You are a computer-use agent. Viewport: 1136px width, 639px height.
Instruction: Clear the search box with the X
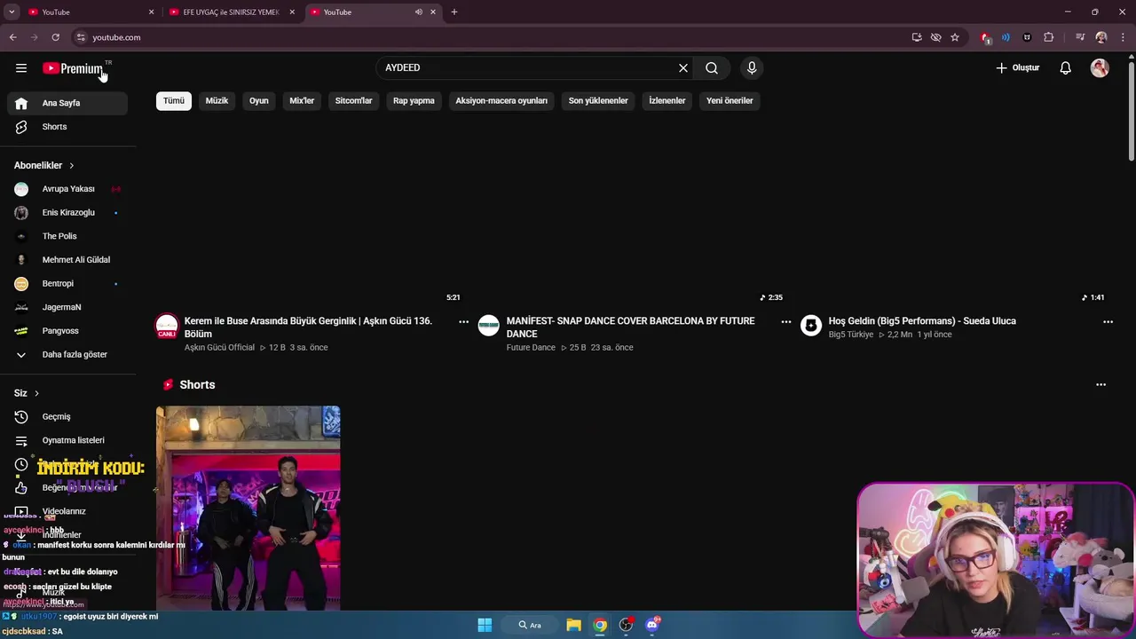[683, 68]
